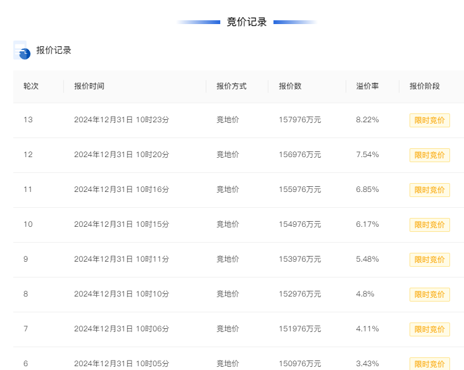Click the 限时竞价 badge in round 11
Screen dimensions: 464x370
coord(430,190)
